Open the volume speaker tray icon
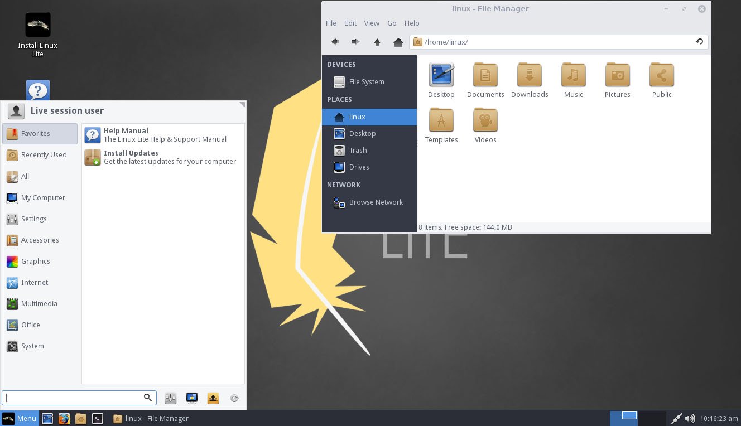This screenshot has height=426, width=741. 690,418
